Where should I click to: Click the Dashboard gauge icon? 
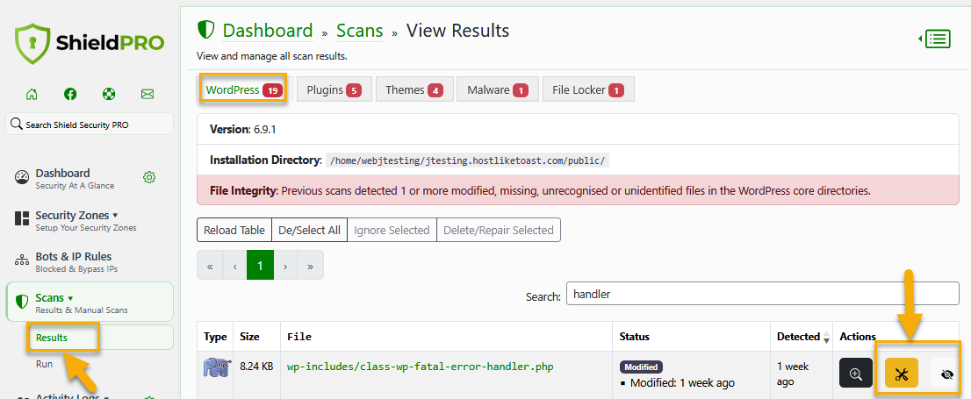[x=22, y=177]
